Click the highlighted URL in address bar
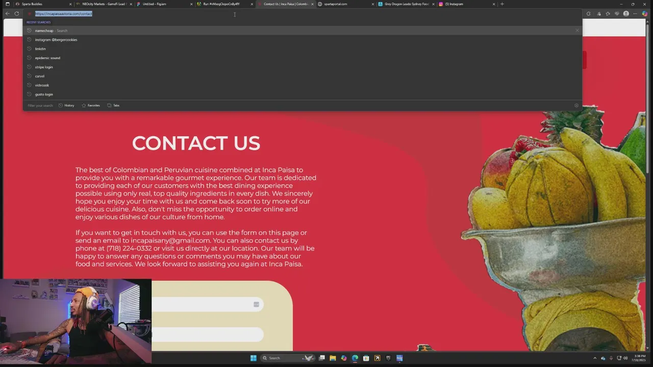 (x=63, y=14)
